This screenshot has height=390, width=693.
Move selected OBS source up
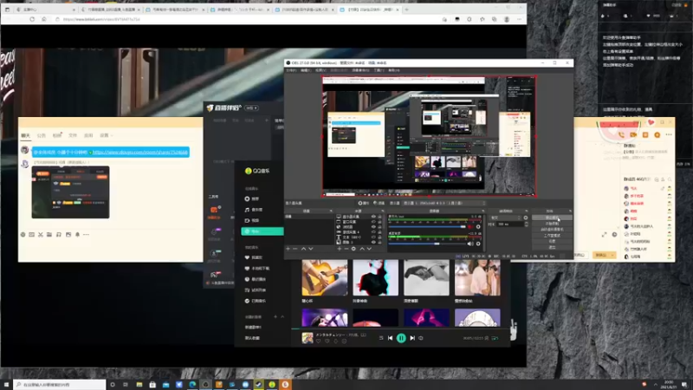point(362,249)
